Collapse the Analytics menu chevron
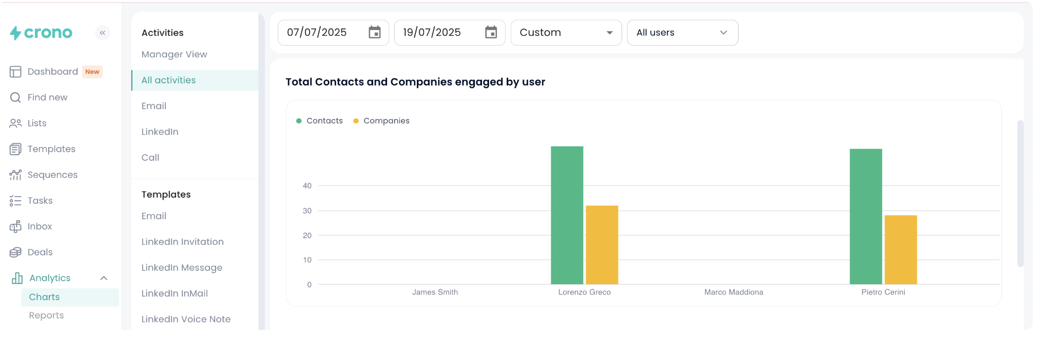This screenshot has height=337, width=1042. [104, 278]
